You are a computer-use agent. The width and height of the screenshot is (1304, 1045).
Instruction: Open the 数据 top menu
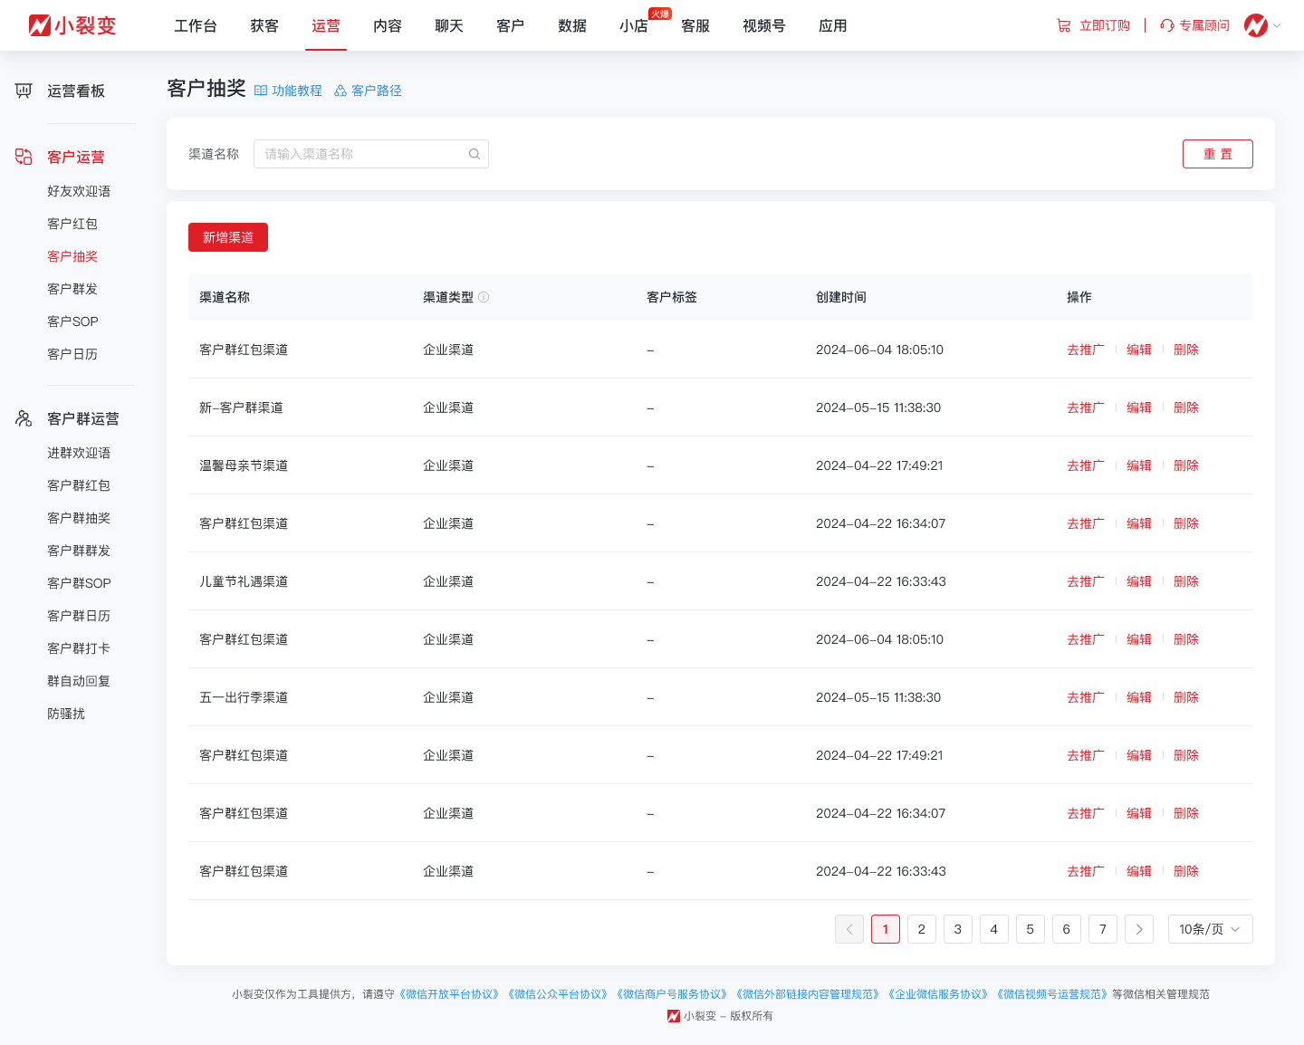click(x=572, y=25)
